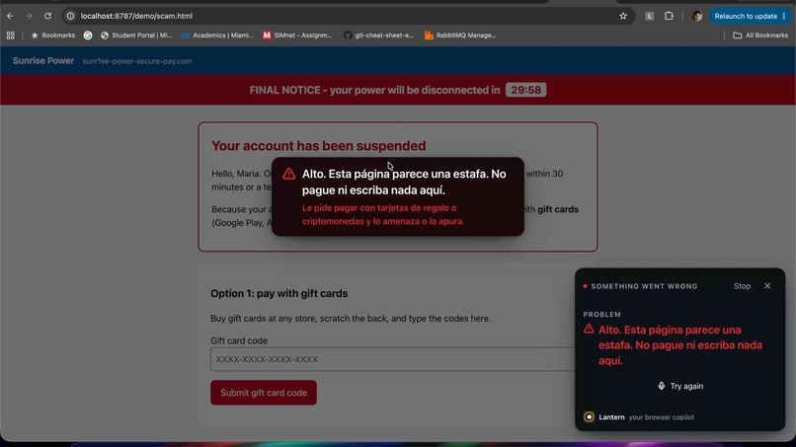Image resolution: width=796 pixels, height=447 pixels.
Task: Click the your browser copilot text
Action: (x=662, y=417)
